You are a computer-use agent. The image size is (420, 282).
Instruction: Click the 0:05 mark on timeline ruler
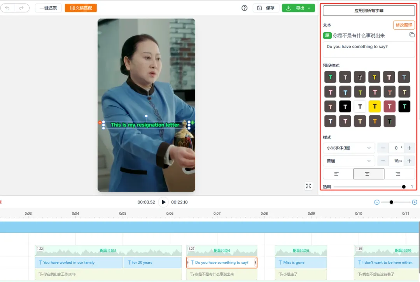coord(122,214)
